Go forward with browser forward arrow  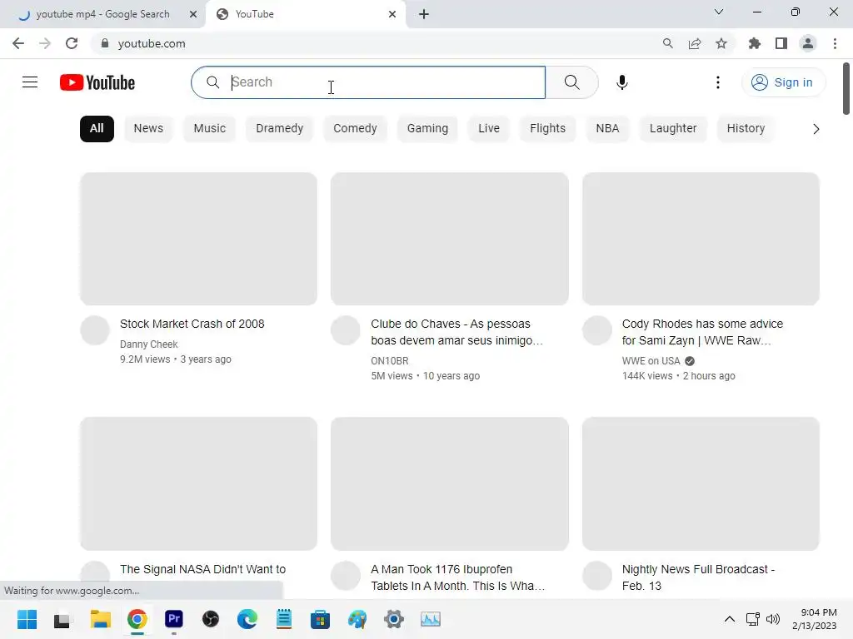tap(45, 43)
